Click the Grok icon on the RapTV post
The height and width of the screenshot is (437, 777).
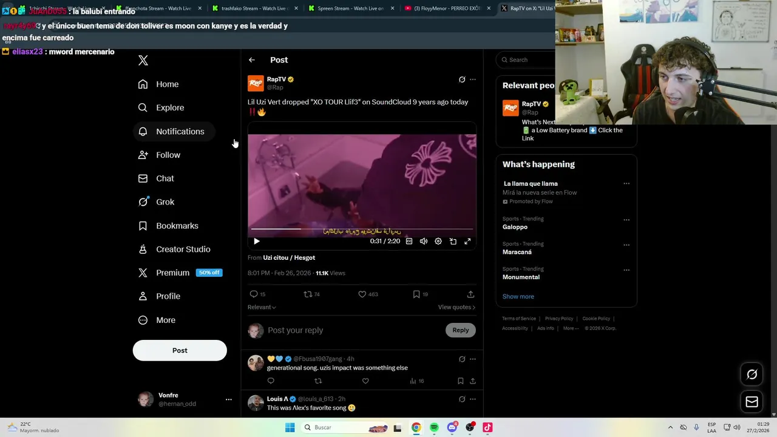[x=462, y=80]
